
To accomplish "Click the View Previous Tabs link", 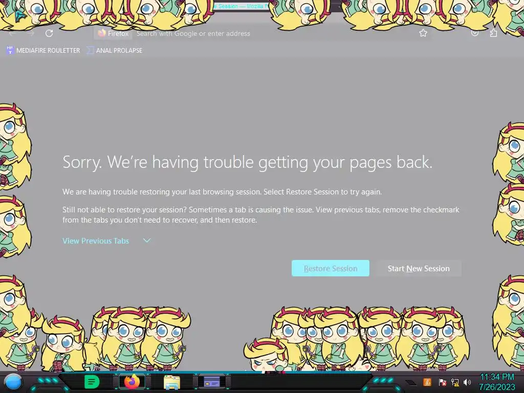I will (96, 241).
